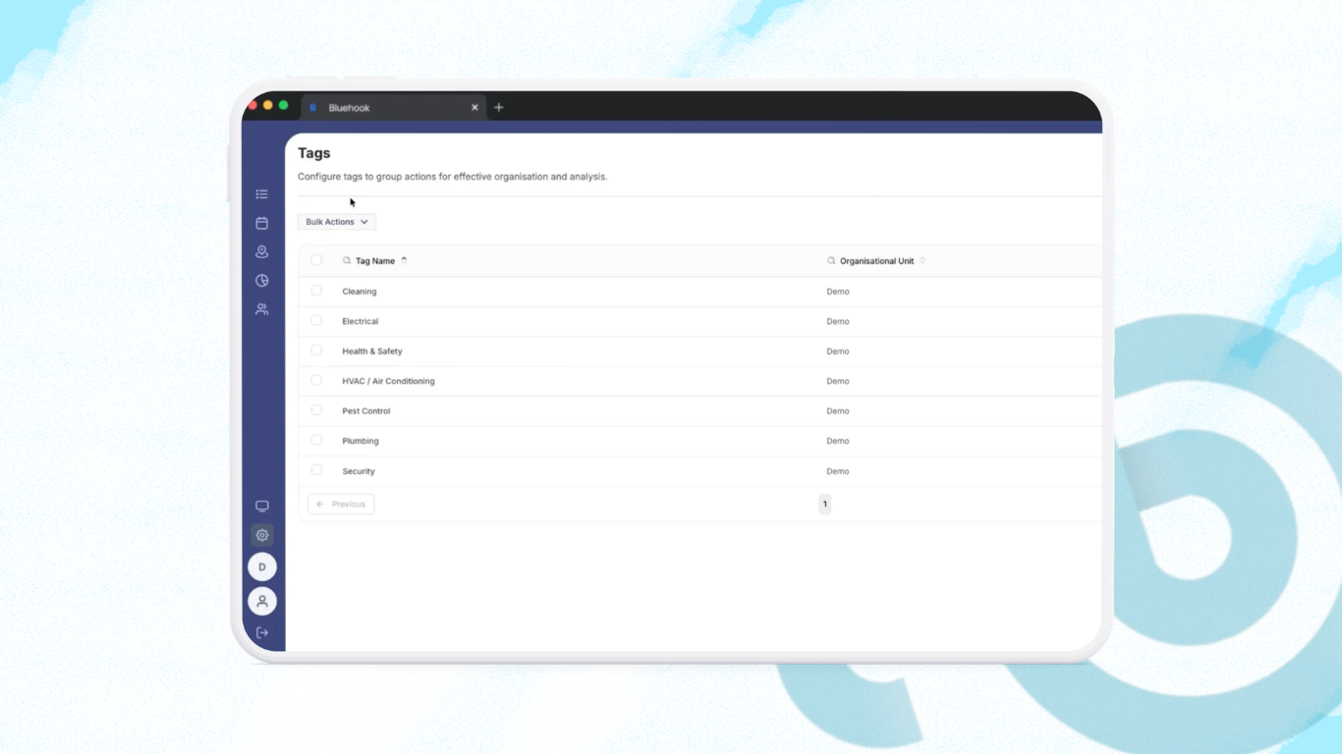Image resolution: width=1342 pixels, height=754 pixels.
Task: Tick the Pest Control row checkbox
Action: (x=316, y=410)
